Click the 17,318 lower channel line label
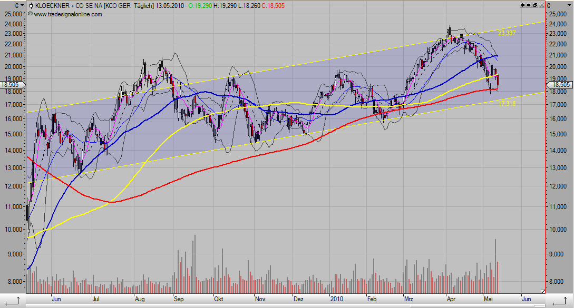574x308 pixels. [507, 104]
